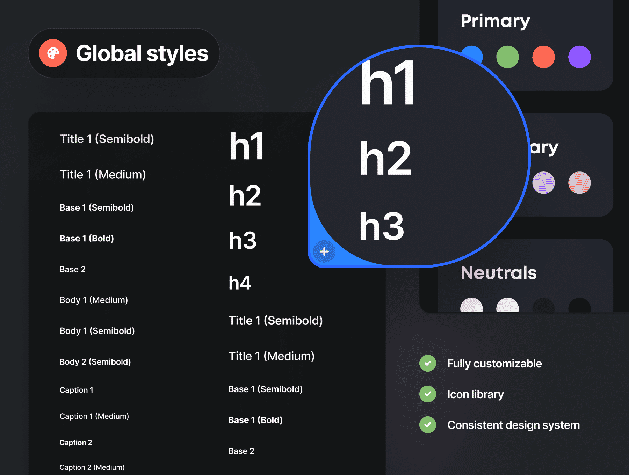Image resolution: width=629 pixels, height=475 pixels.
Task: Select Base 1 (Bold) in left column
Action: (87, 239)
